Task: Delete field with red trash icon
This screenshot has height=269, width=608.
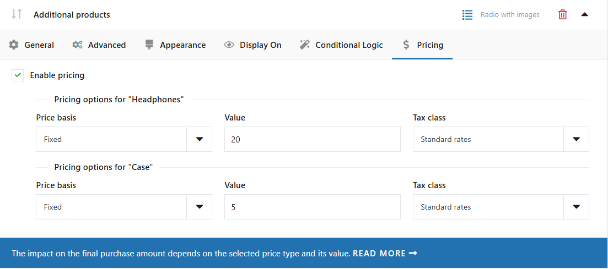Action: coord(562,15)
